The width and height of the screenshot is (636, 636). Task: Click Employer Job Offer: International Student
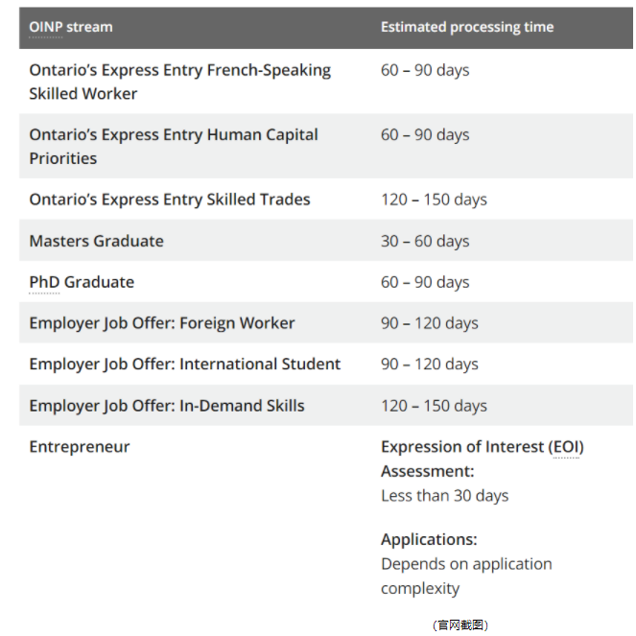coord(184,365)
